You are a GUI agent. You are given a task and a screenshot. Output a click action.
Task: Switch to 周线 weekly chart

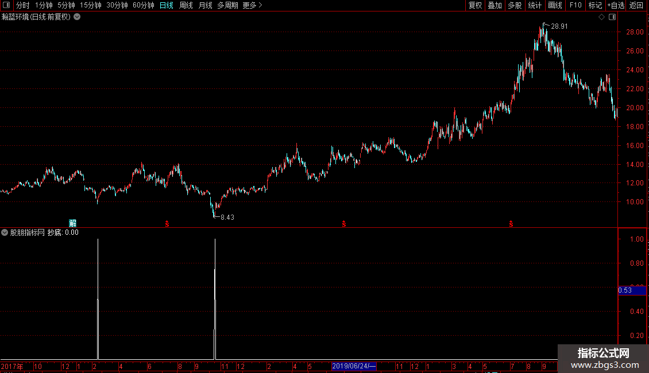point(186,5)
